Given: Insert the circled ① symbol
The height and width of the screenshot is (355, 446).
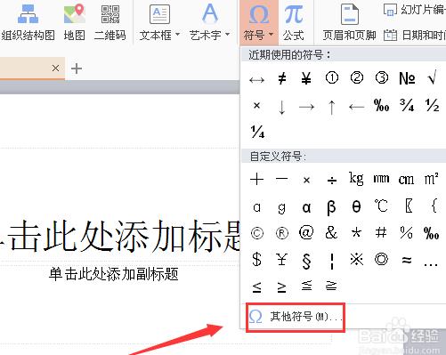Looking at the screenshot, I should pyautogui.click(x=332, y=78).
